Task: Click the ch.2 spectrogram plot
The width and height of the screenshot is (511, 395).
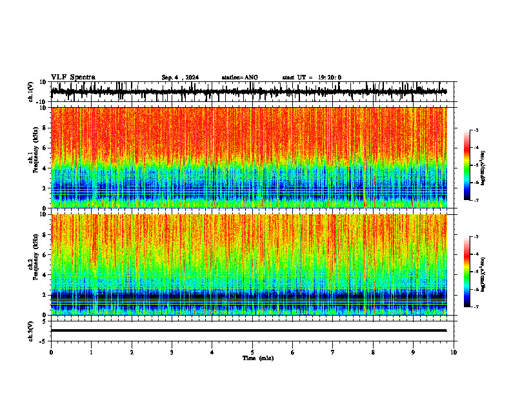Action: click(x=249, y=265)
